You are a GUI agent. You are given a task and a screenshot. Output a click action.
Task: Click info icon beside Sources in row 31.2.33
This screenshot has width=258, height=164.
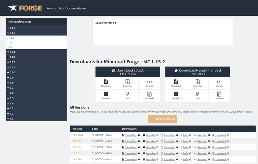[209, 147]
